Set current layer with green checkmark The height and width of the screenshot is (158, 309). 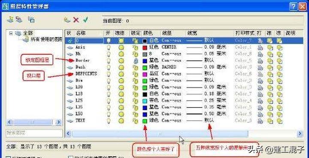click(x=85, y=20)
